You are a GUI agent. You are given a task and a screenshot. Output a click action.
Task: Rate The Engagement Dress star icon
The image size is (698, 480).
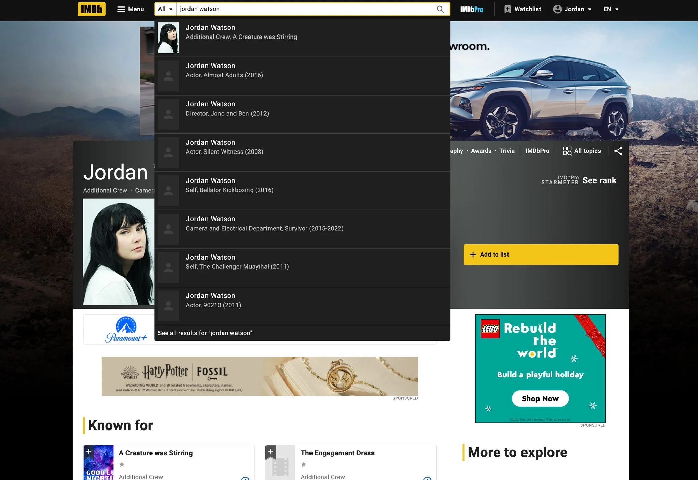tap(304, 464)
